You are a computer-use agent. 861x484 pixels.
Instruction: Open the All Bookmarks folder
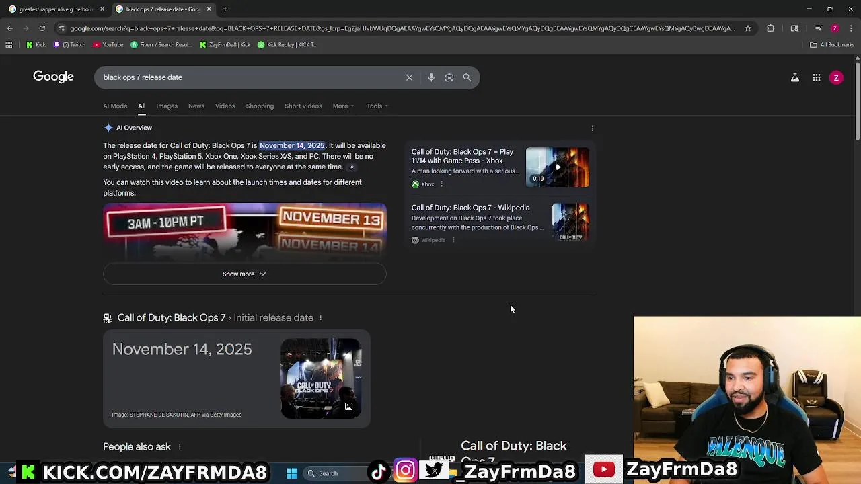coord(832,45)
